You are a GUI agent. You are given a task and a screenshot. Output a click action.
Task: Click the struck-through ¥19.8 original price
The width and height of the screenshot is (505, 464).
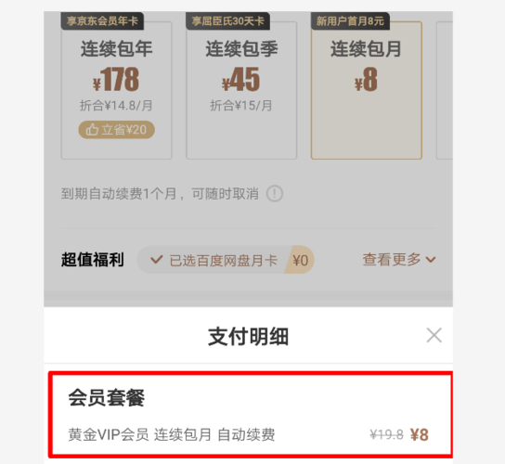point(386,434)
